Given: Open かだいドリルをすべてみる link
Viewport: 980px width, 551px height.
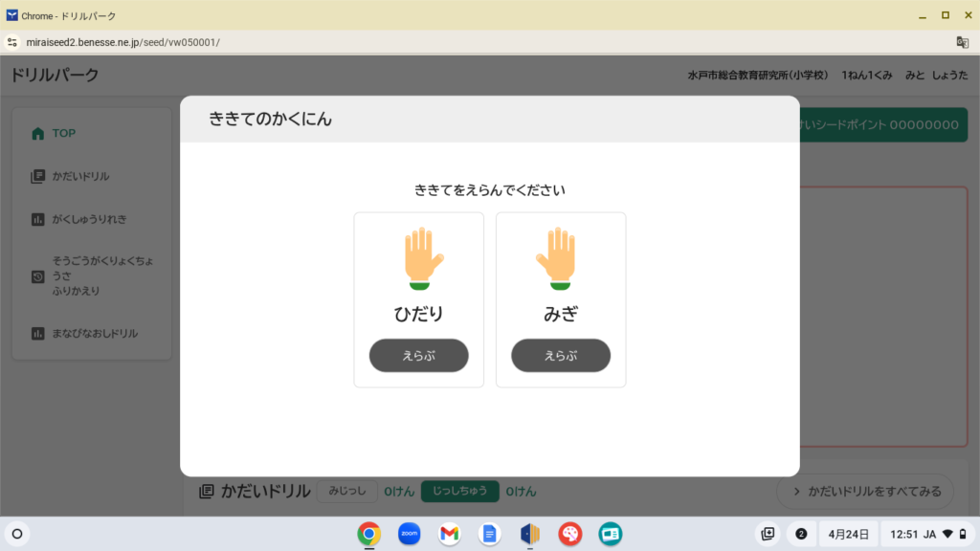Looking at the screenshot, I should point(865,492).
